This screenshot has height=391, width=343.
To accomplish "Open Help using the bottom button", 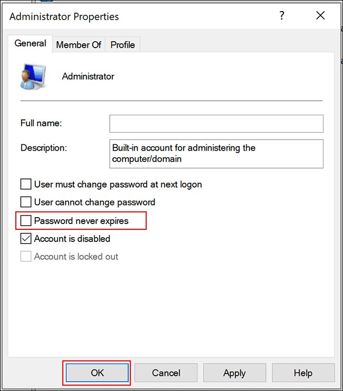I will click(x=303, y=373).
